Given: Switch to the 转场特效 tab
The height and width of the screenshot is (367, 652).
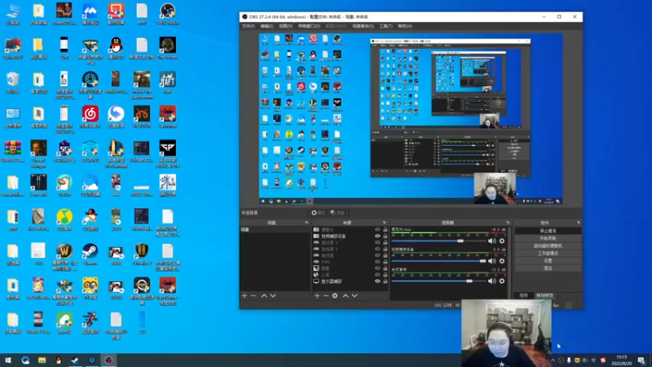Looking at the screenshot, I should click(x=544, y=295).
